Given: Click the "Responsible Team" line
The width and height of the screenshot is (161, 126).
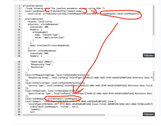Looking at the screenshot, I should [x=41, y=64].
